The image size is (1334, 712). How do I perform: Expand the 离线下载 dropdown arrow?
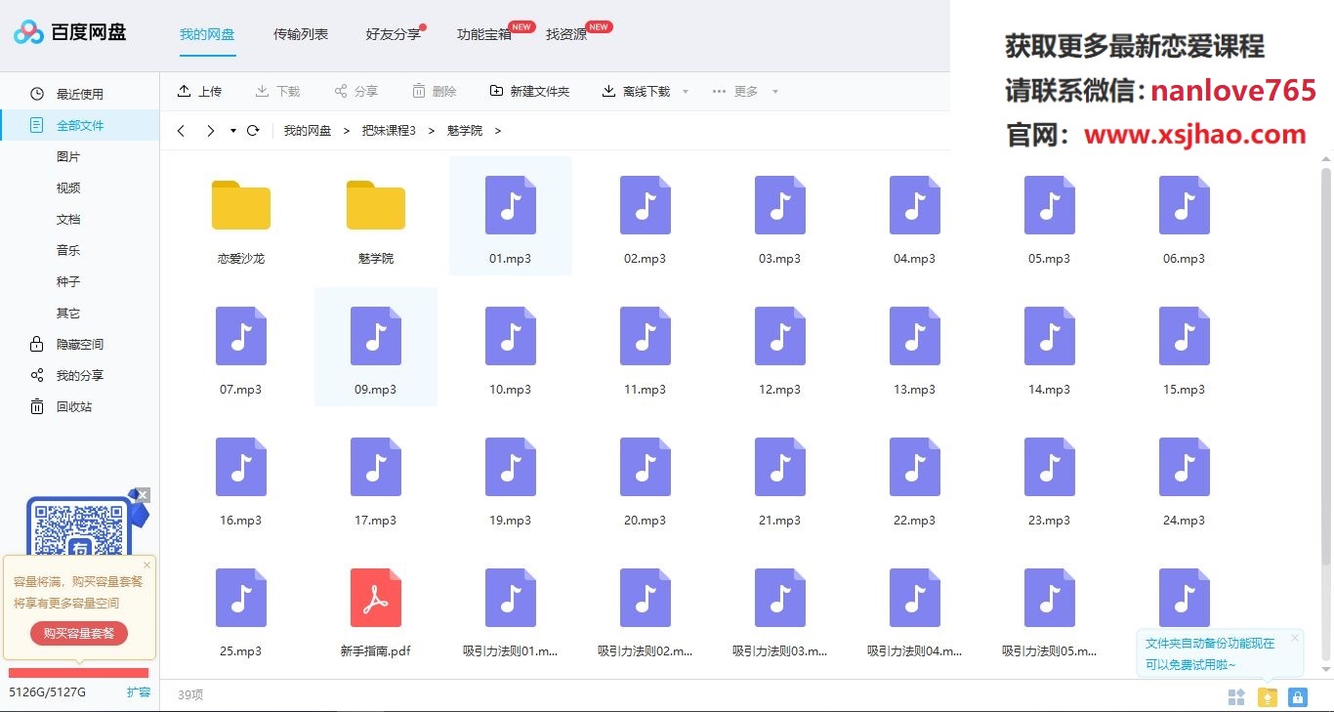point(686,92)
